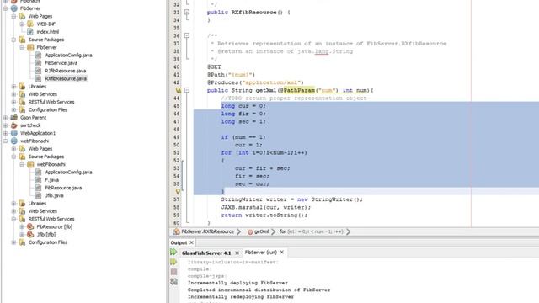
Task: Expand the WEB-INF folder
Action: click(22, 24)
